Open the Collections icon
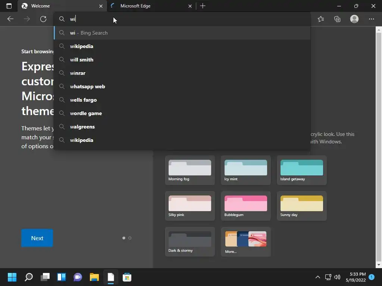This screenshot has width=382, height=286. coord(337,19)
